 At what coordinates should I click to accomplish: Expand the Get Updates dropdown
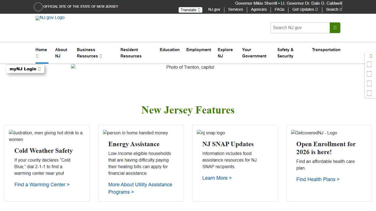tap(305, 9)
